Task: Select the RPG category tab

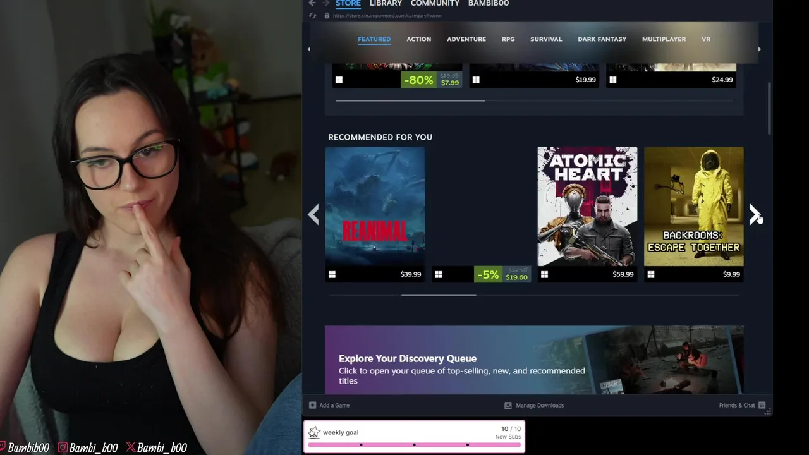Action: [x=508, y=39]
